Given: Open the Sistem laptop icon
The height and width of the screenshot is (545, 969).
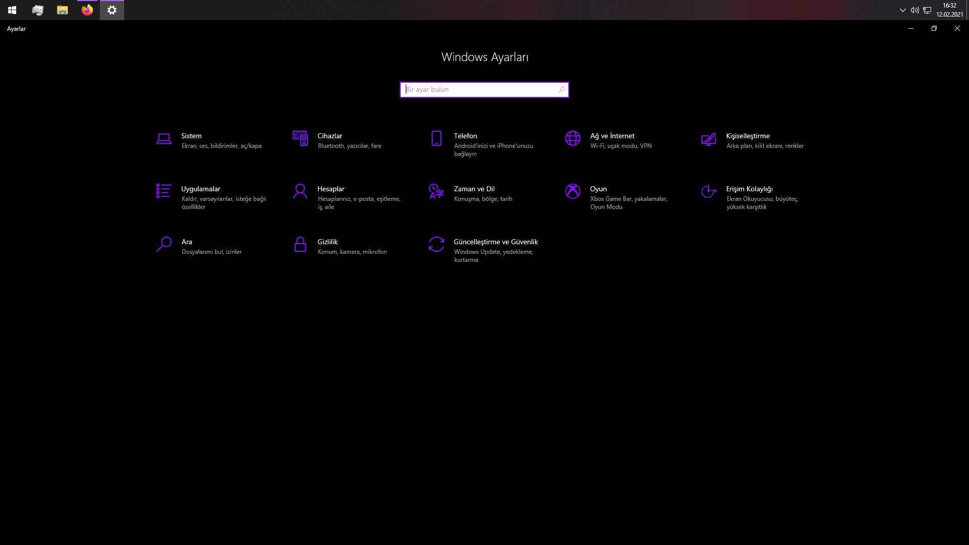Looking at the screenshot, I should pyautogui.click(x=164, y=138).
